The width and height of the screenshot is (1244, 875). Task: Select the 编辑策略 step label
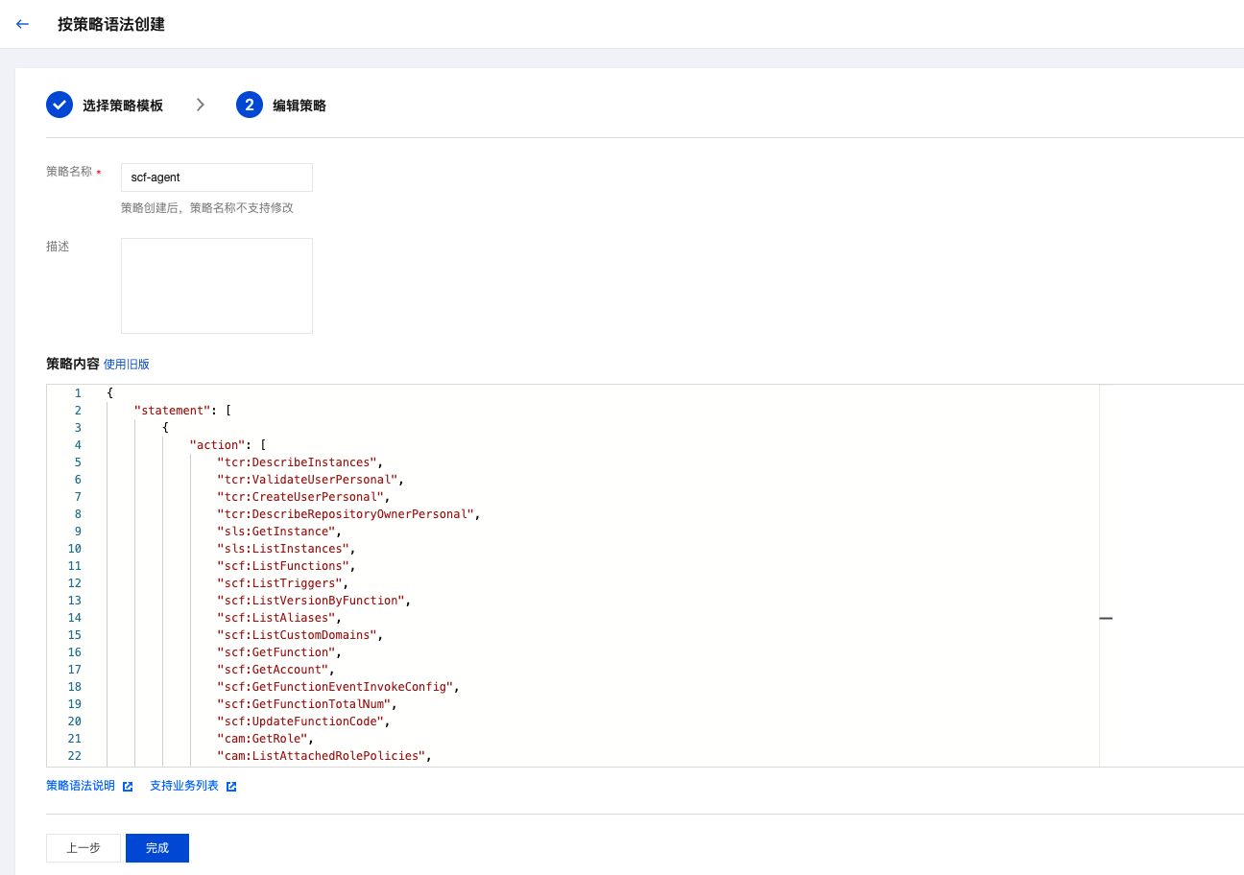(299, 106)
